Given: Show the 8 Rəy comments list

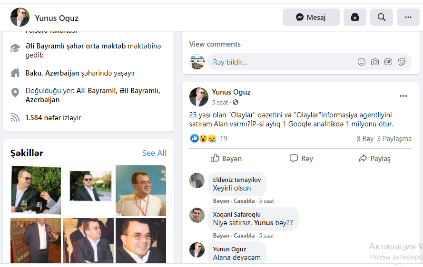Looking at the screenshot, I should coord(364,139).
